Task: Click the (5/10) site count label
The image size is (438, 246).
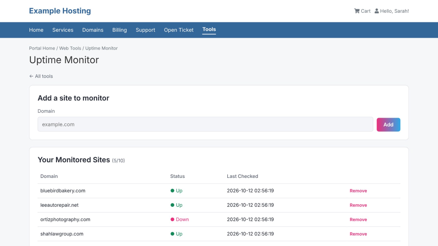Action: pos(118,161)
